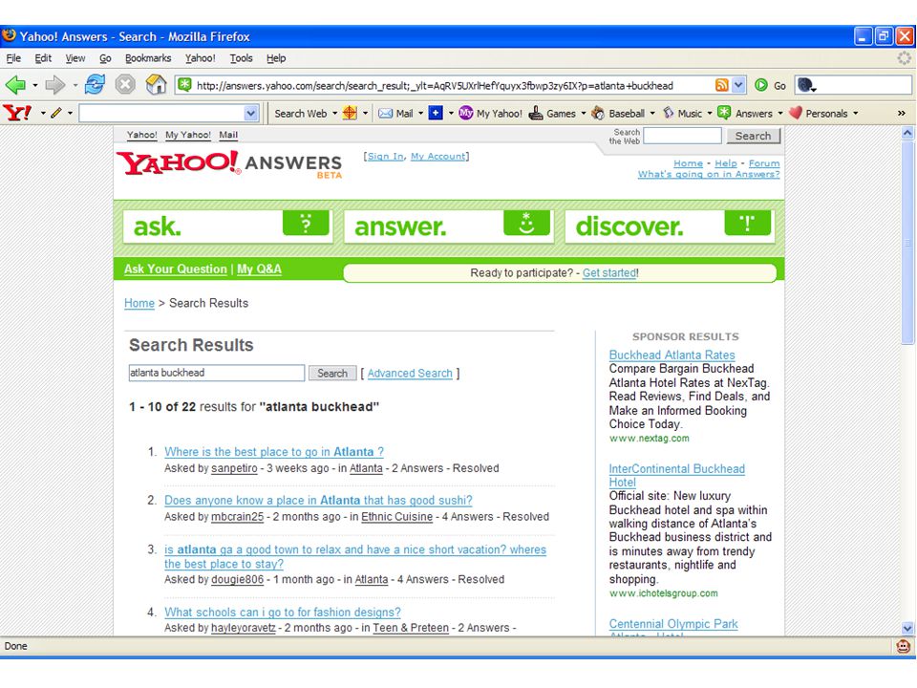Viewport: 917px width, 688px height.
Task: Open the address bar URL dropdown
Action: click(x=738, y=85)
